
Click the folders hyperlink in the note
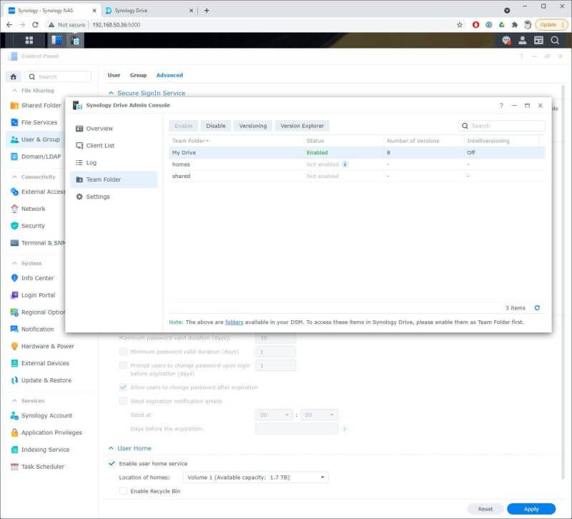234,322
